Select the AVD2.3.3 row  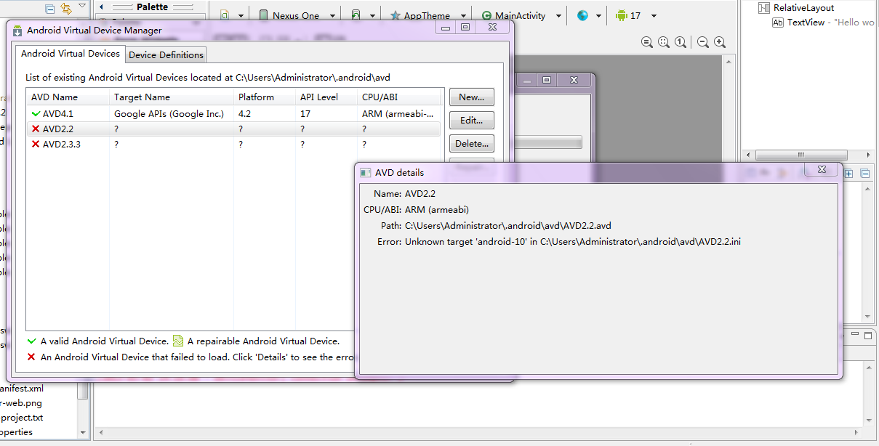pos(233,145)
